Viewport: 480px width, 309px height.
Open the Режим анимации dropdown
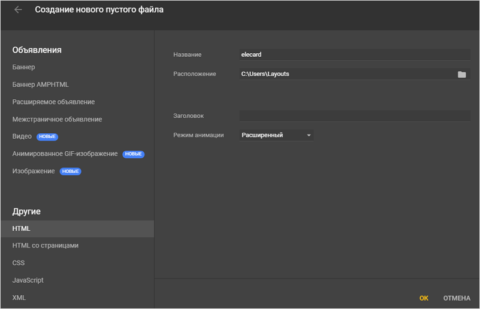coord(276,136)
